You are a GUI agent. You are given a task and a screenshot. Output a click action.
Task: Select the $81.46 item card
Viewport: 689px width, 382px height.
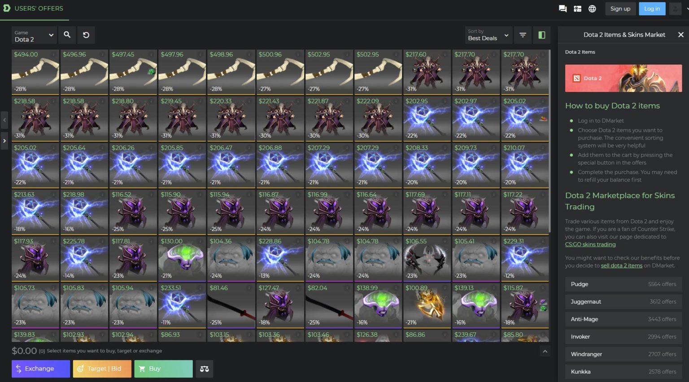click(231, 305)
